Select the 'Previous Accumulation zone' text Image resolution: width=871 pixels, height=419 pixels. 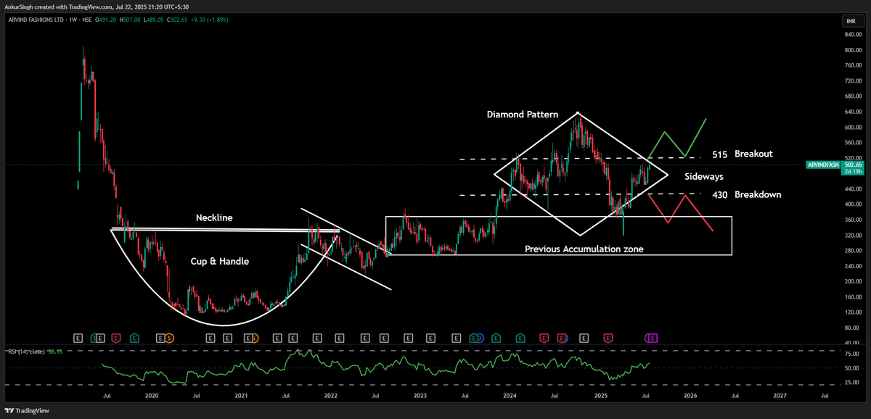pos(584,249)
